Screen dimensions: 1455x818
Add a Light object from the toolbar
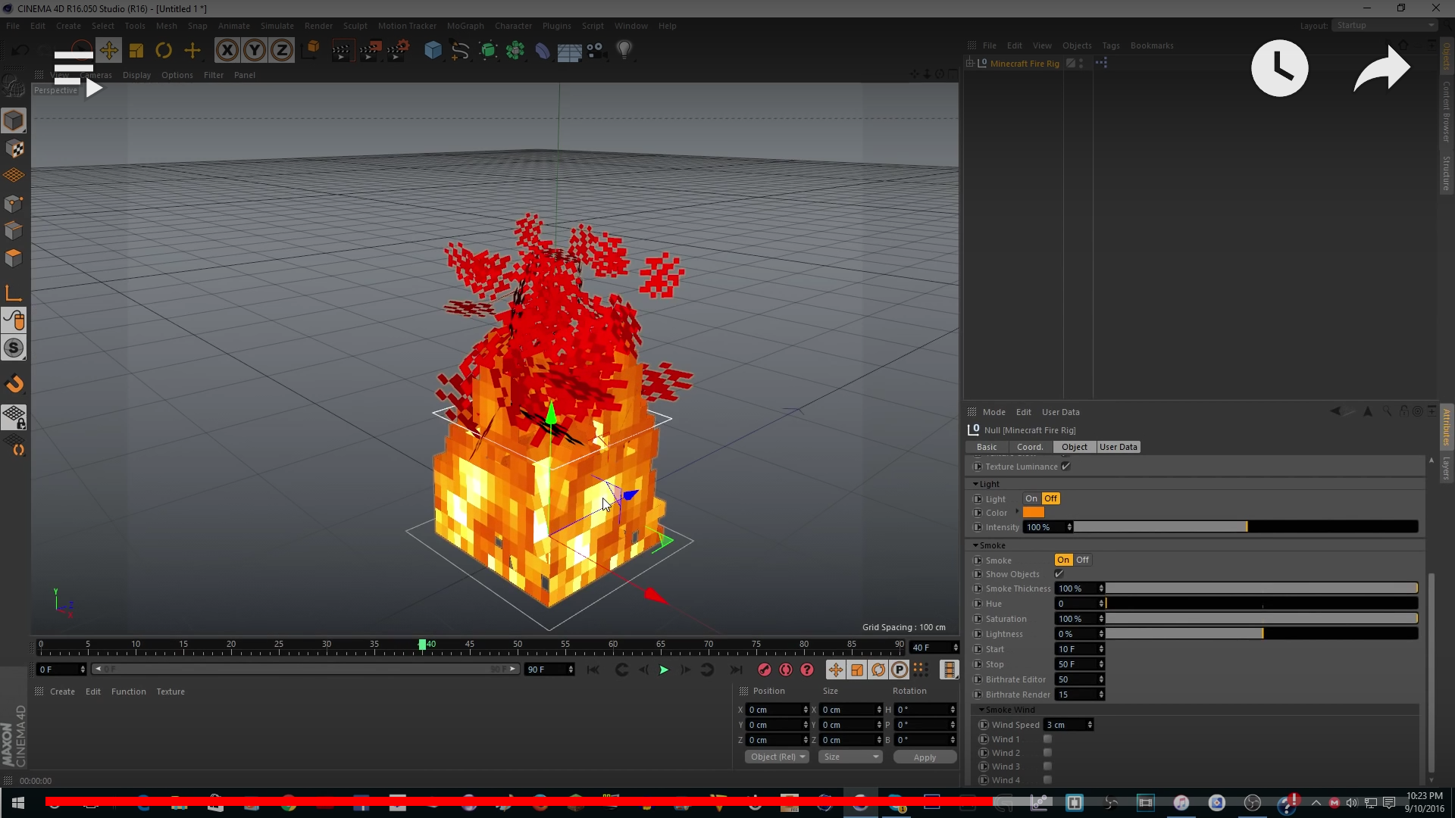624,51
